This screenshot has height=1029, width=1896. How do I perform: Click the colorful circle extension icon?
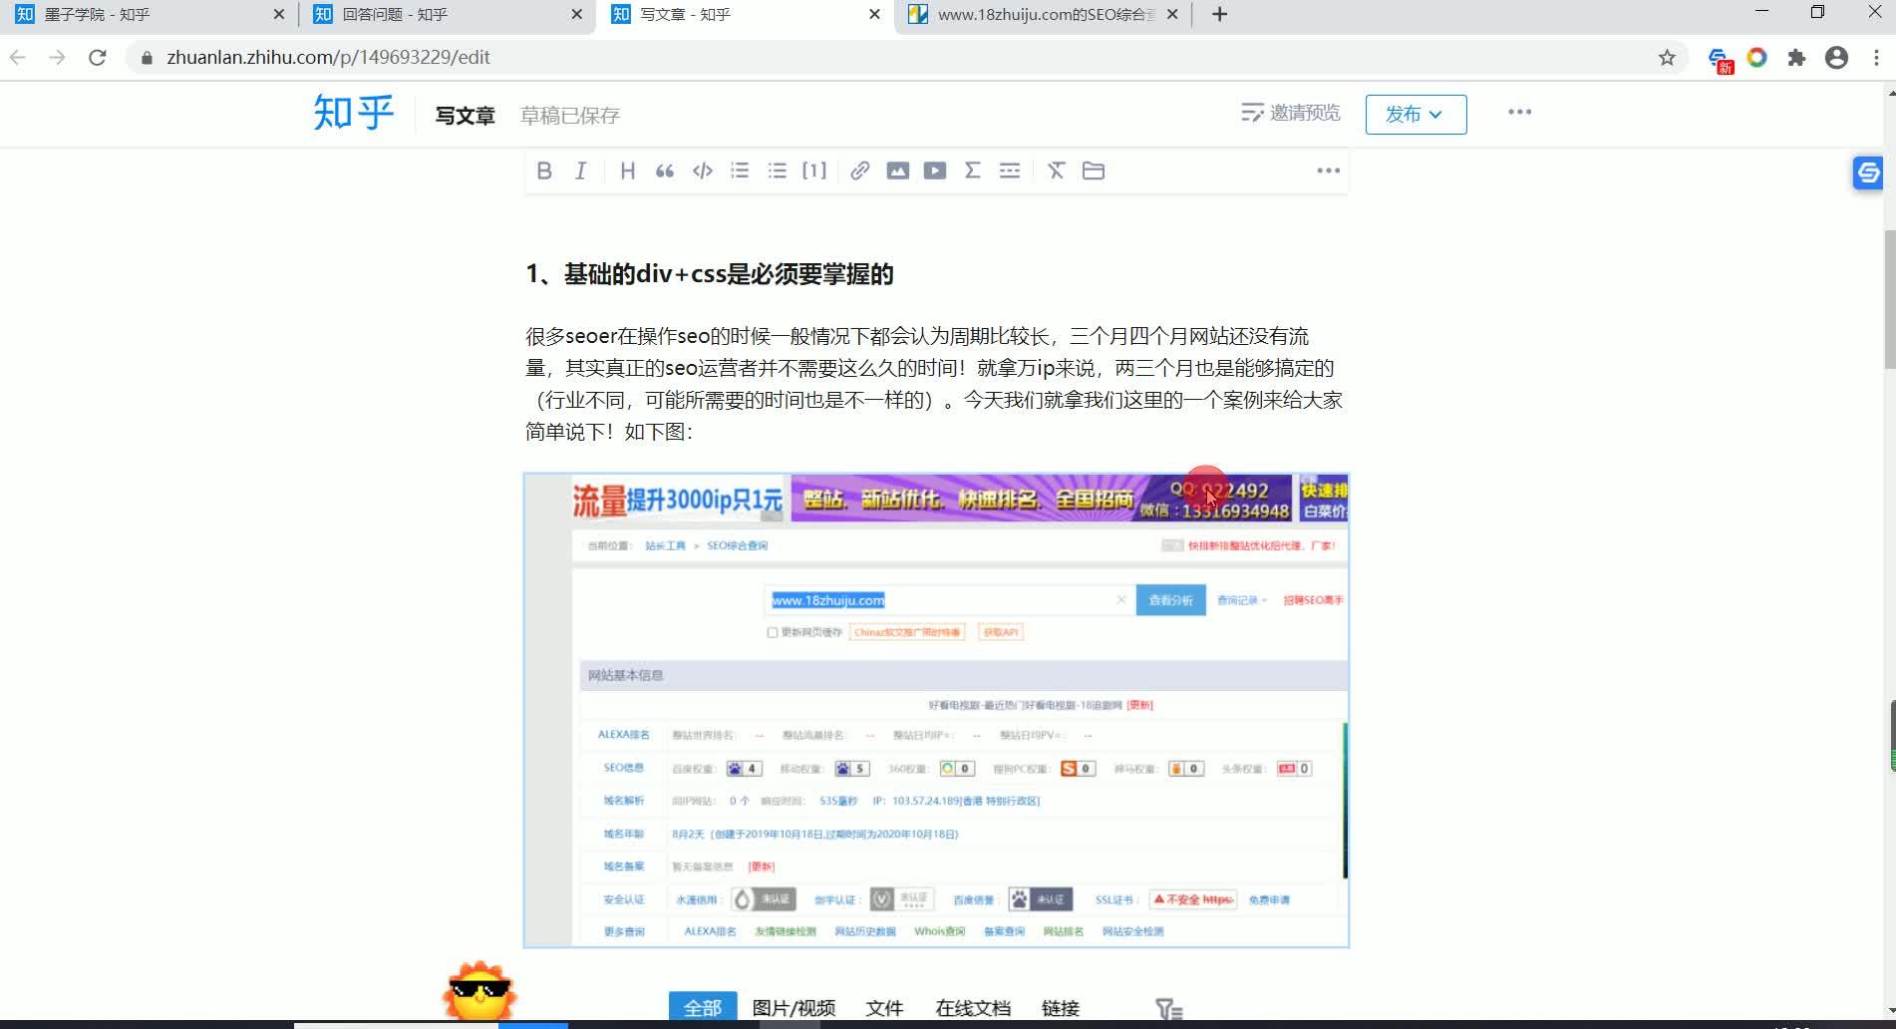point(1756,58)
